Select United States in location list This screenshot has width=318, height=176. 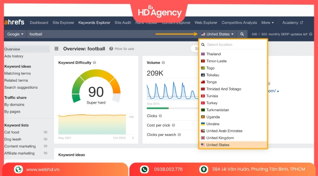[x=233, y=145]
